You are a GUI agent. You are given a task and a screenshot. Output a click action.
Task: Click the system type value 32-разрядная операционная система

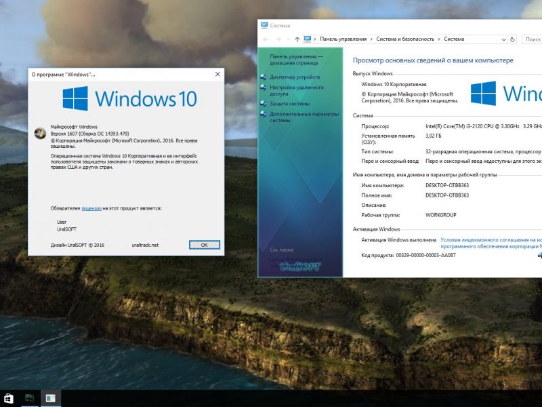pyautogui.click(x=483, y=151)
